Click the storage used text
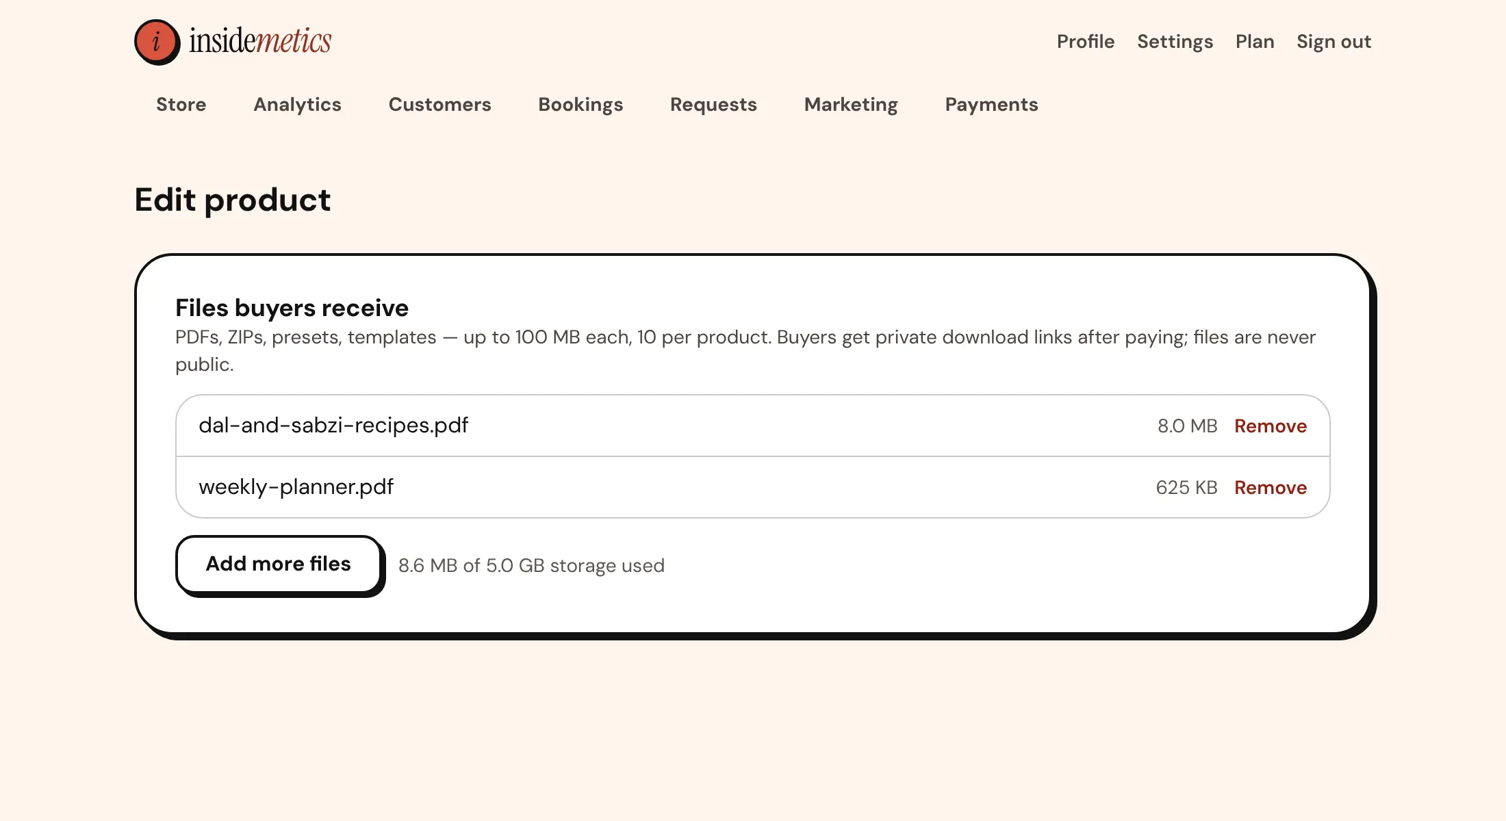Screen dimensions: 1506x821 pyautogui.click(x=531, y=566)
